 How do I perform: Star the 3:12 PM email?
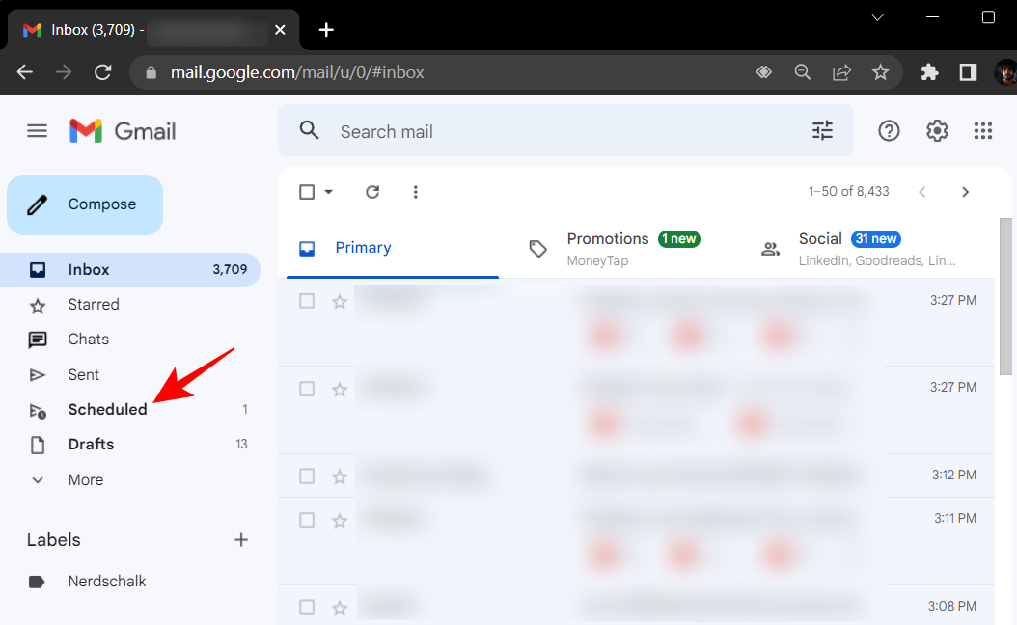340,476
